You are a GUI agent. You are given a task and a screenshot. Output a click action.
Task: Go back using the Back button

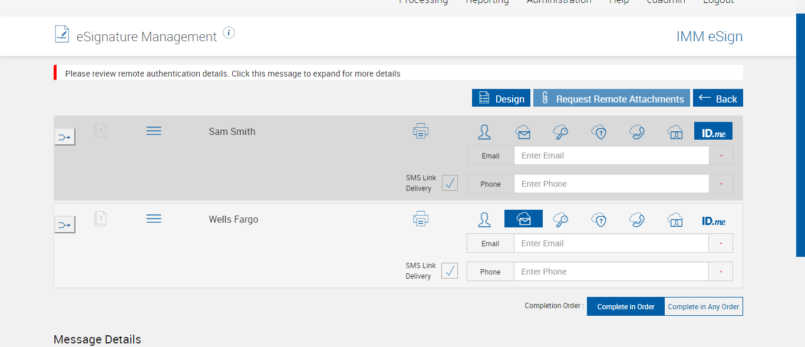718,98
